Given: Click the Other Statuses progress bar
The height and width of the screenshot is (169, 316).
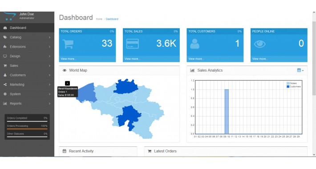Looking at the screenshot, I should coord(27,137).
